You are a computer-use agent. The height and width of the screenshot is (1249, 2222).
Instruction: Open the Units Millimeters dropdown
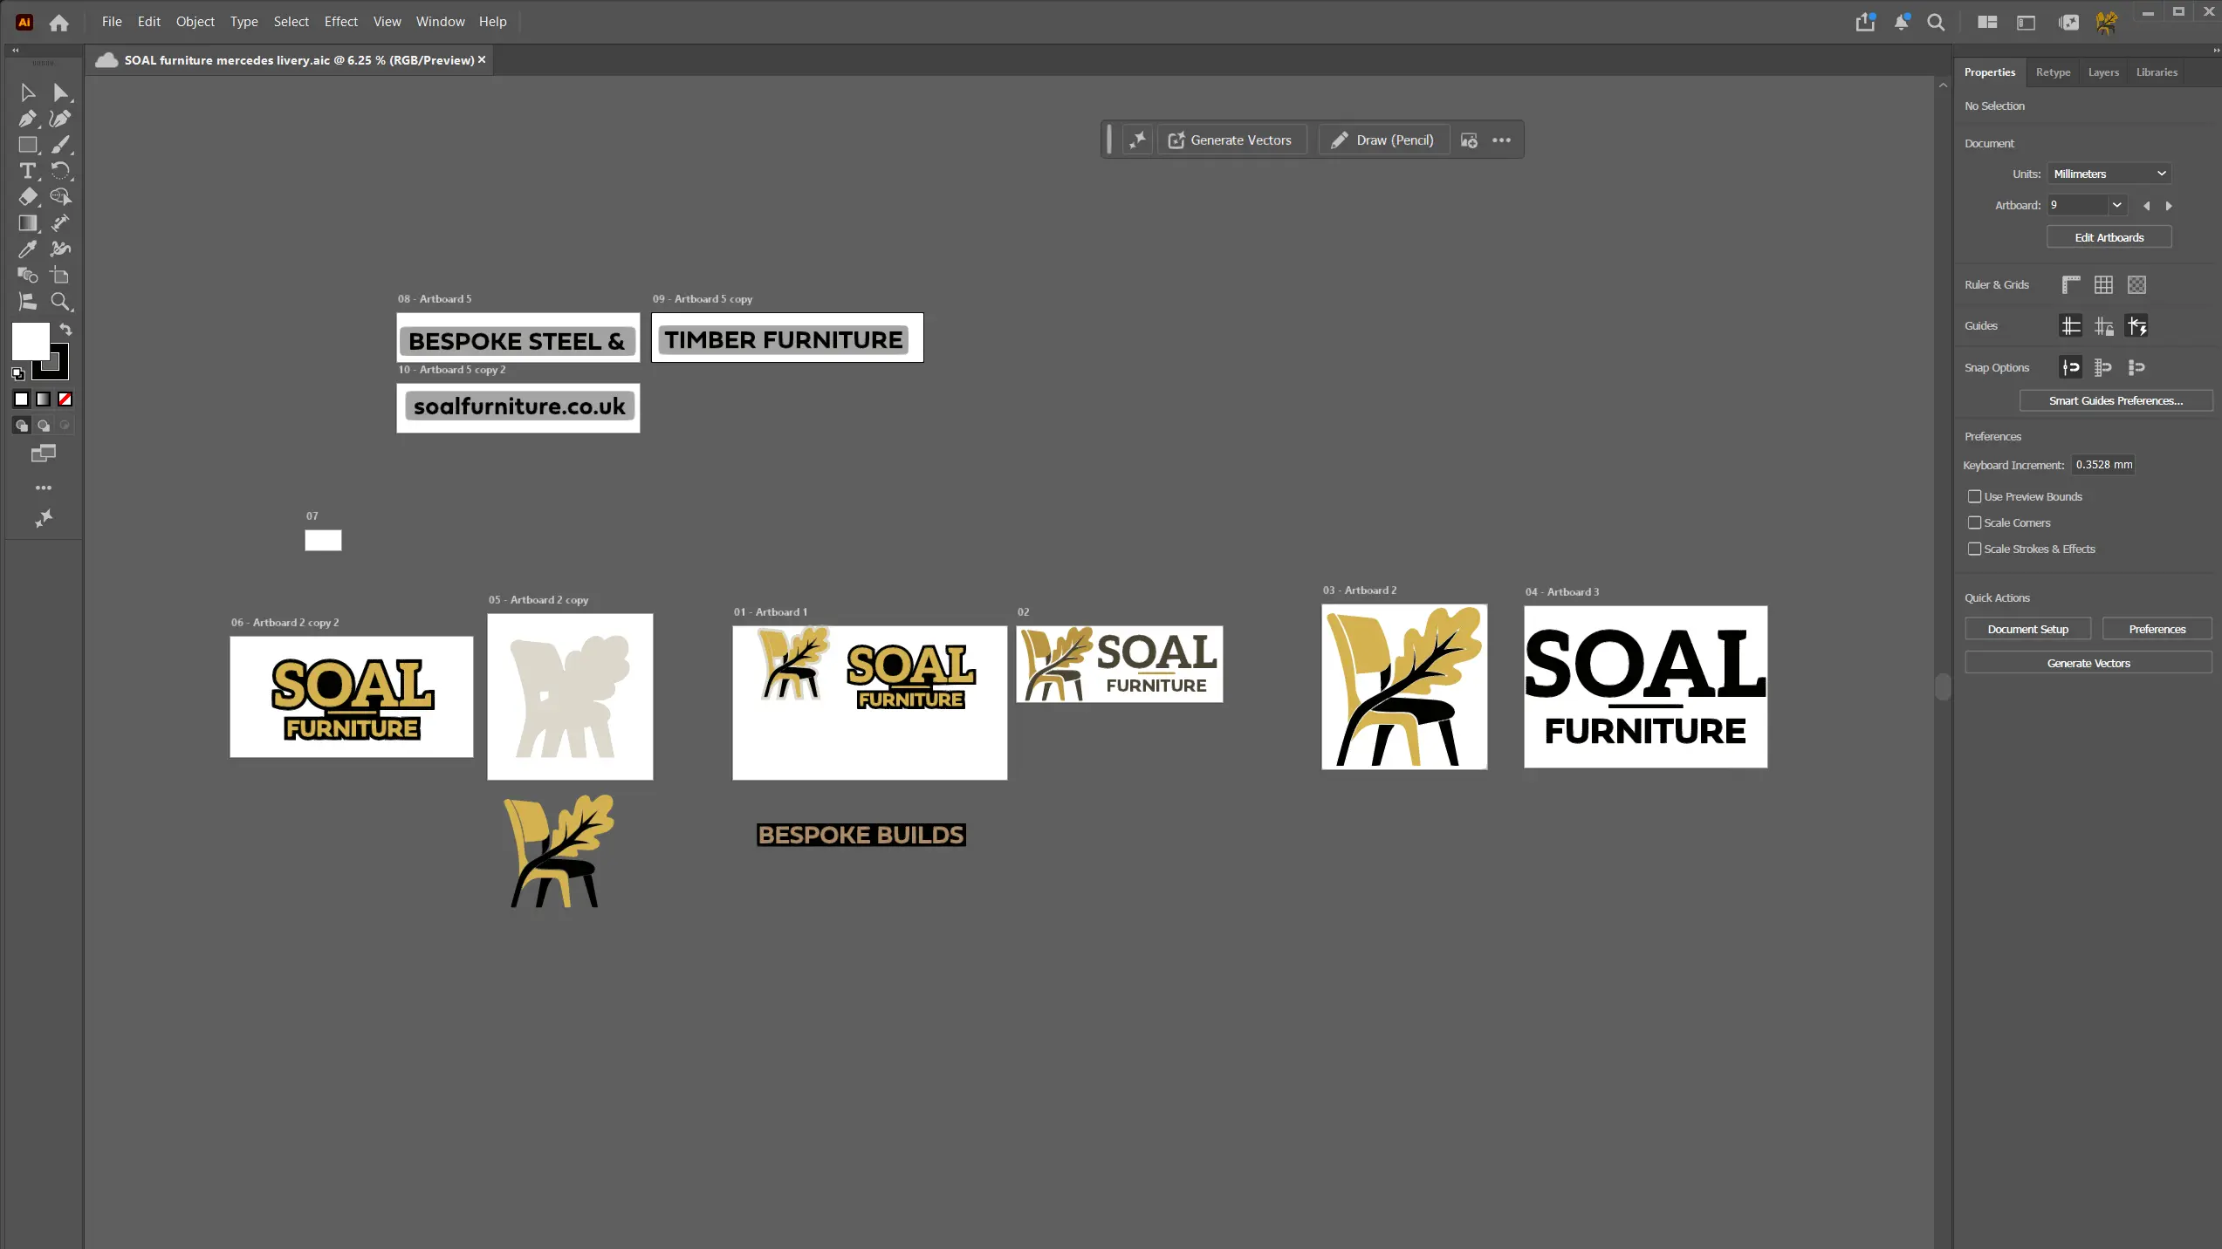pyautogui.click(x=2109, y=174)
